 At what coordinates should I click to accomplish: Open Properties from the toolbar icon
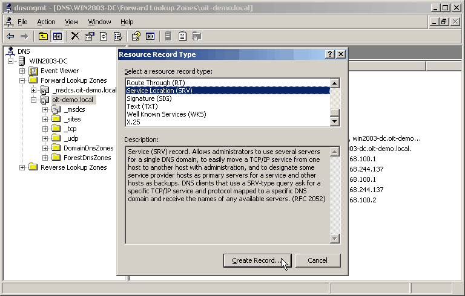(x=90, y=36)
